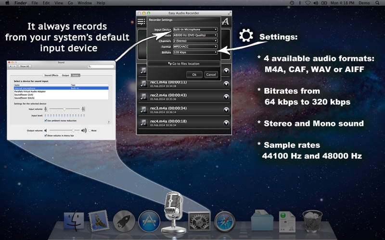The image size is (385, 240).
Task: Open System Preferences gear in the Dock
Action: 199,221
